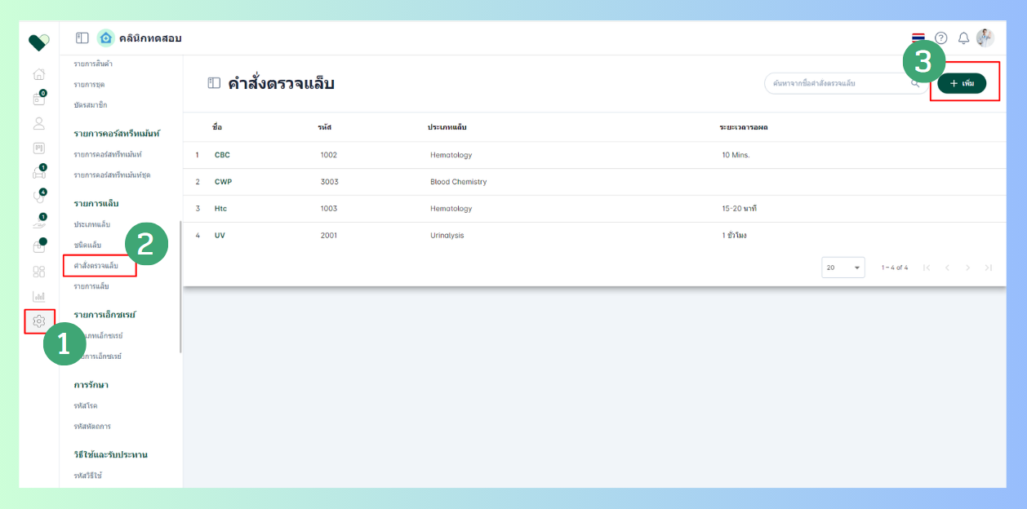Switch language via Thai flag icon
The width and height of the screenshot is (1027, 509).
tap(918, 38)
